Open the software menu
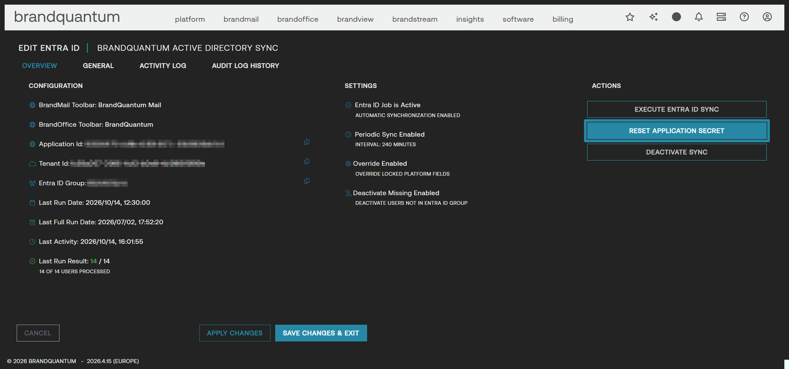This screenshot has height=369, width=789. 518,19
